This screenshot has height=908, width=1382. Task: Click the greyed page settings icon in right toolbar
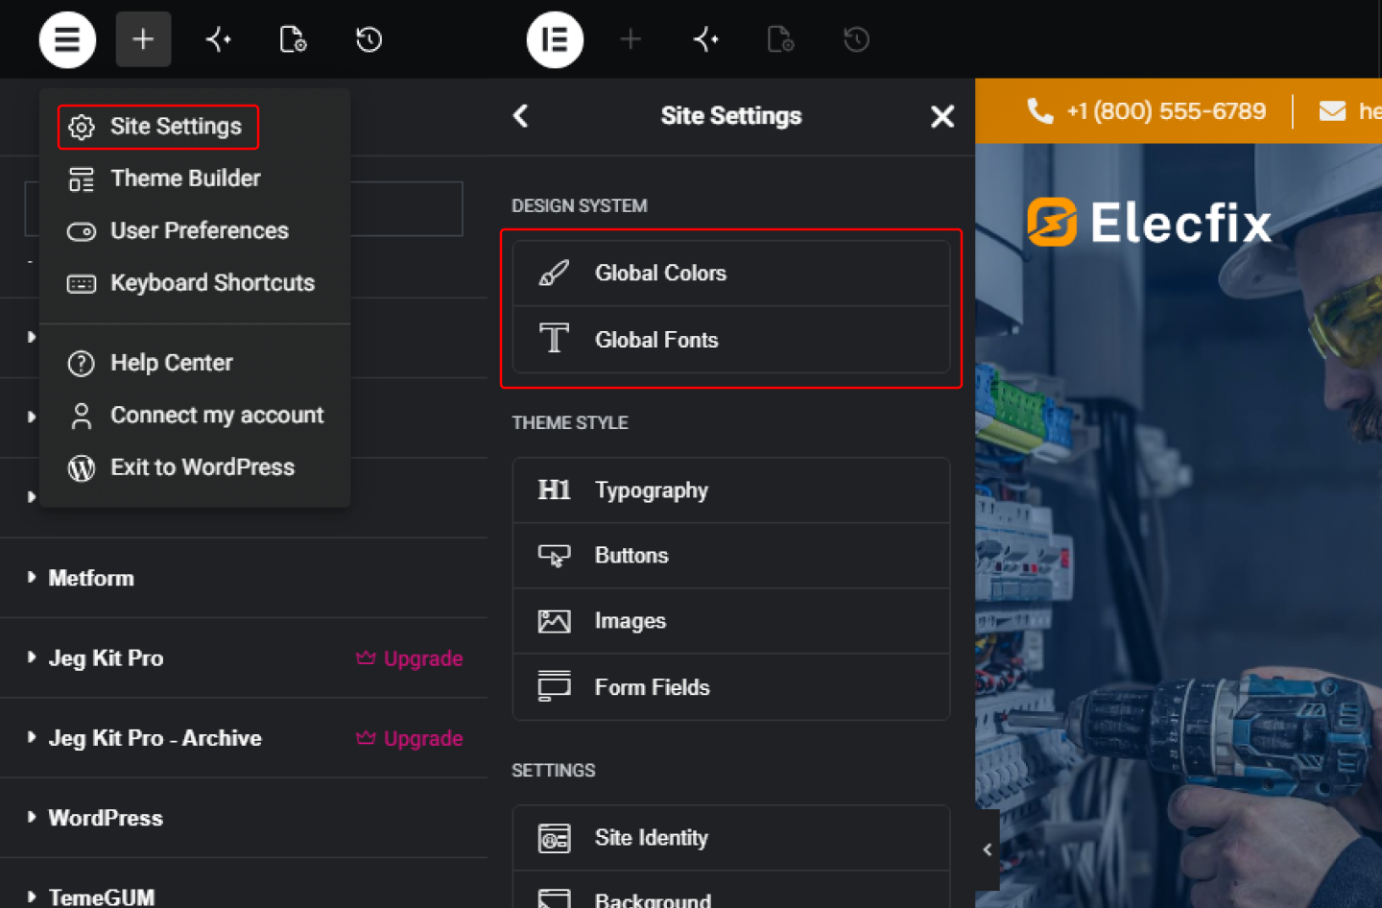[780, 39]
